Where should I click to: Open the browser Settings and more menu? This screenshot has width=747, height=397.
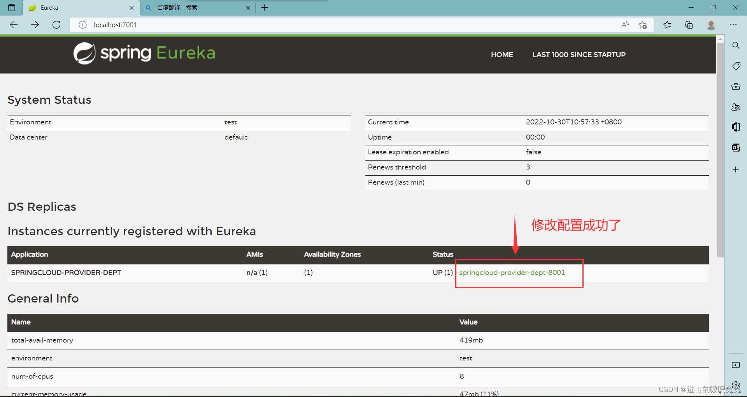(733, 25)
